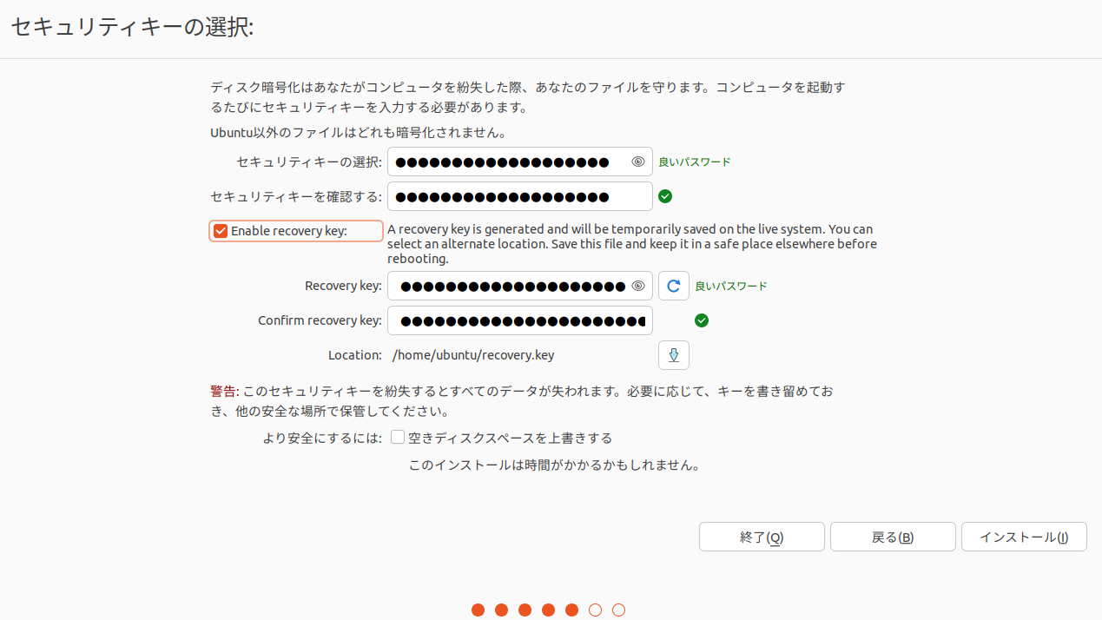This screenshot has width=1102, height=620.
Task: Reveal the security key using its eye icon
Action: click(637, 162)
